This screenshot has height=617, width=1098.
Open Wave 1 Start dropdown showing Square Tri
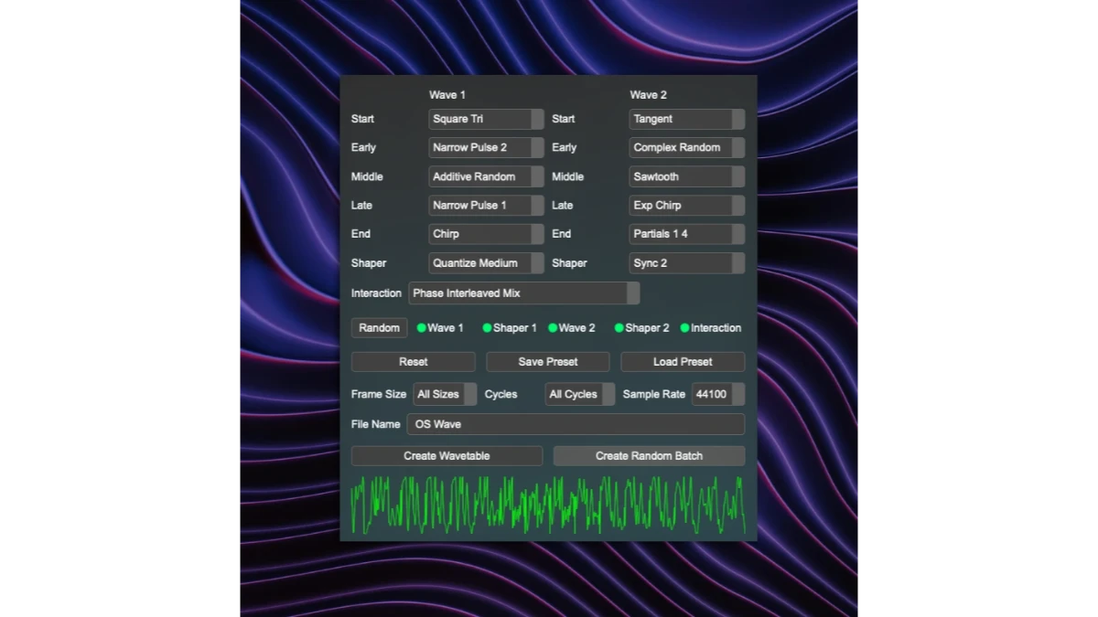pyautogui.click(x=486, y=119)
